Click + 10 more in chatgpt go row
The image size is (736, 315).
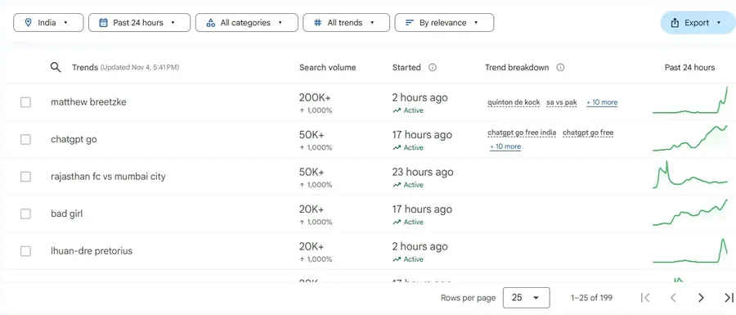505,146
